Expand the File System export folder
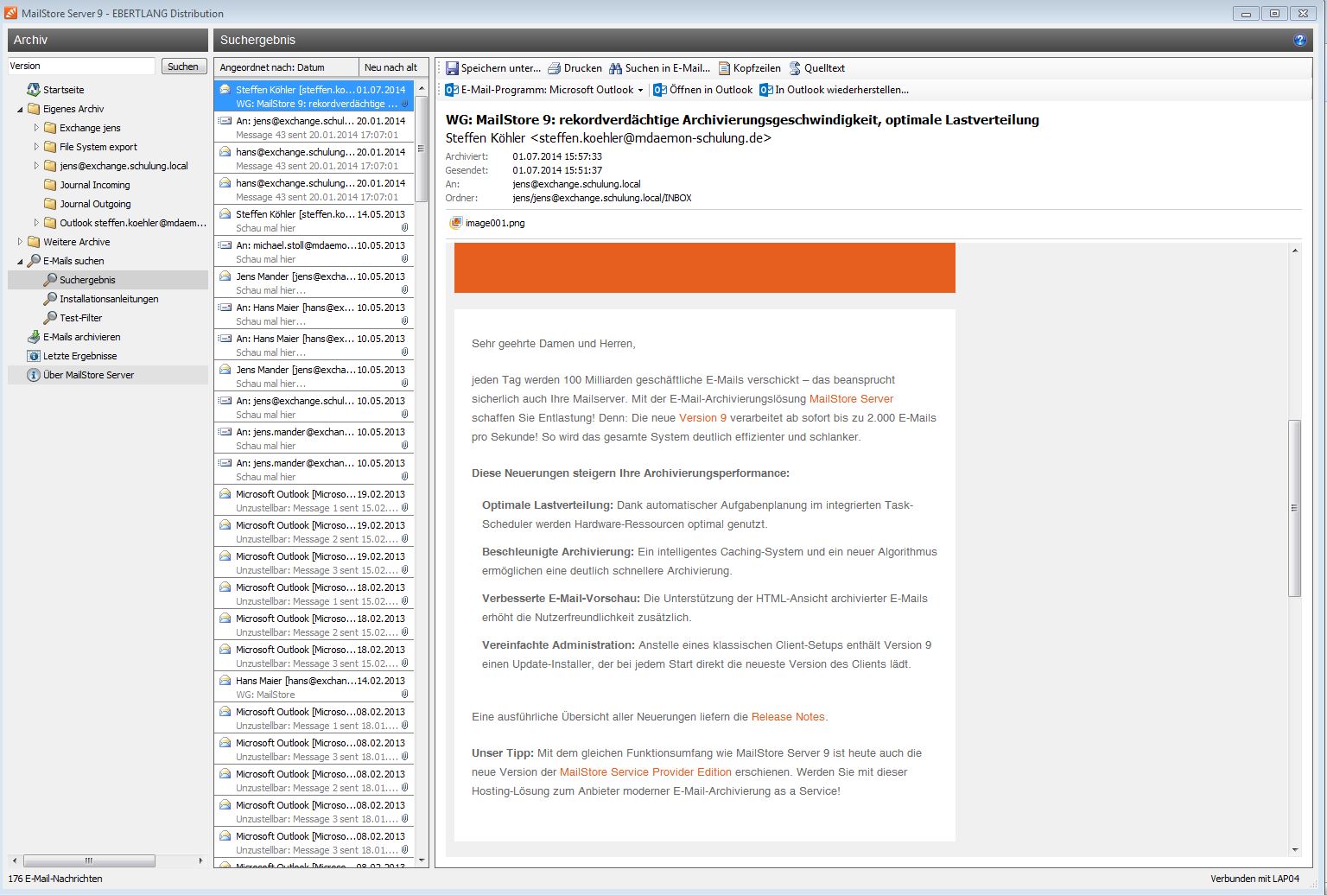The image size is (1327, 895). tap(36, 147)
